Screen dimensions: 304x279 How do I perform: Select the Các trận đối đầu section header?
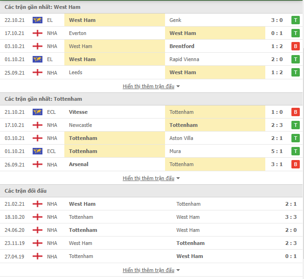pyautogui.click(x=26, y=191)
